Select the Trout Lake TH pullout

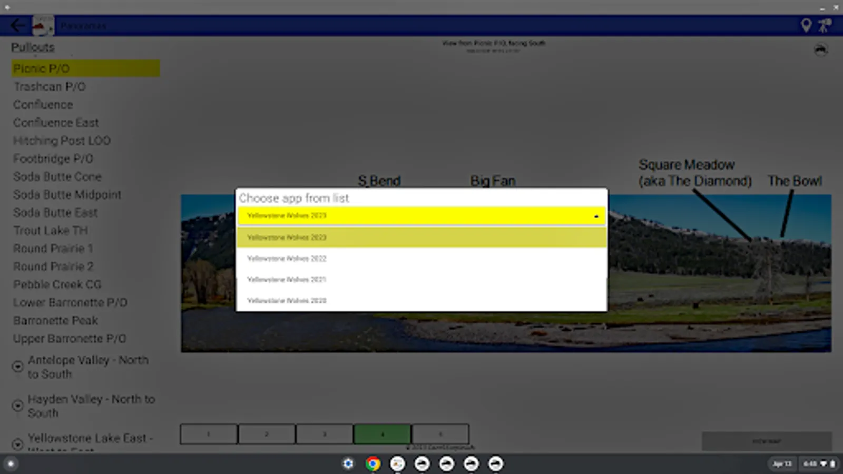(x=51, y=231)
